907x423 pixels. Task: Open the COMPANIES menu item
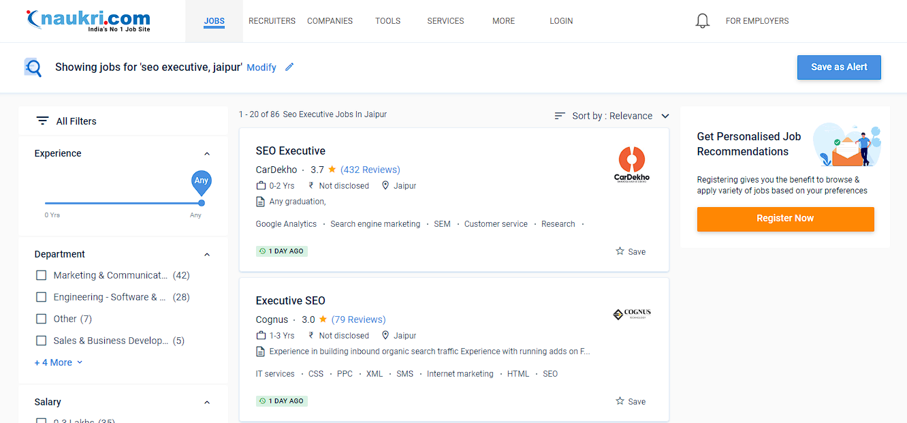330,20
